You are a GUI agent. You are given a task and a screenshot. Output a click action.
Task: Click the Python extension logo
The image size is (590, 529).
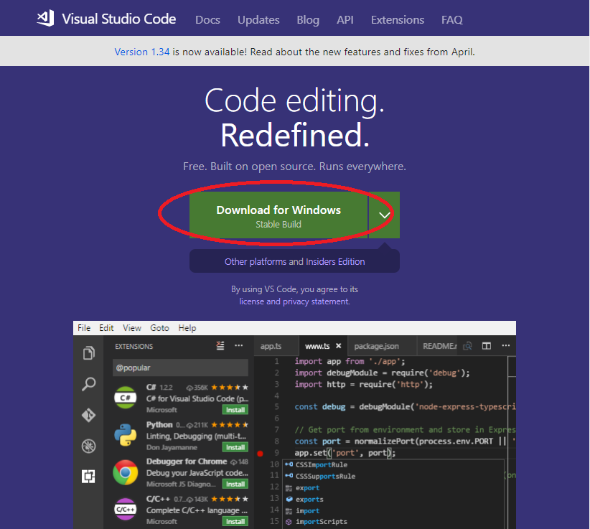(x=126, y=435)
